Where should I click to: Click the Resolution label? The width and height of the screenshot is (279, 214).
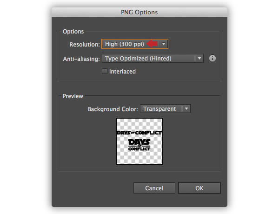click(x=85, y=44)
